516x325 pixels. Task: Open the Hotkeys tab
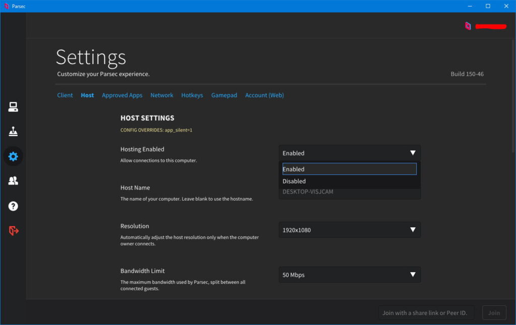point(192,95)
